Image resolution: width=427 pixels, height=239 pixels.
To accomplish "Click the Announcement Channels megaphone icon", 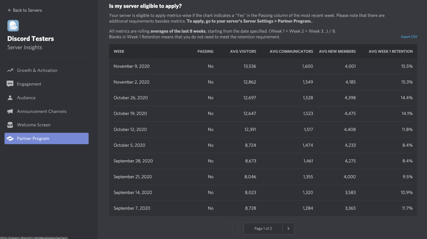I will 10,111.
